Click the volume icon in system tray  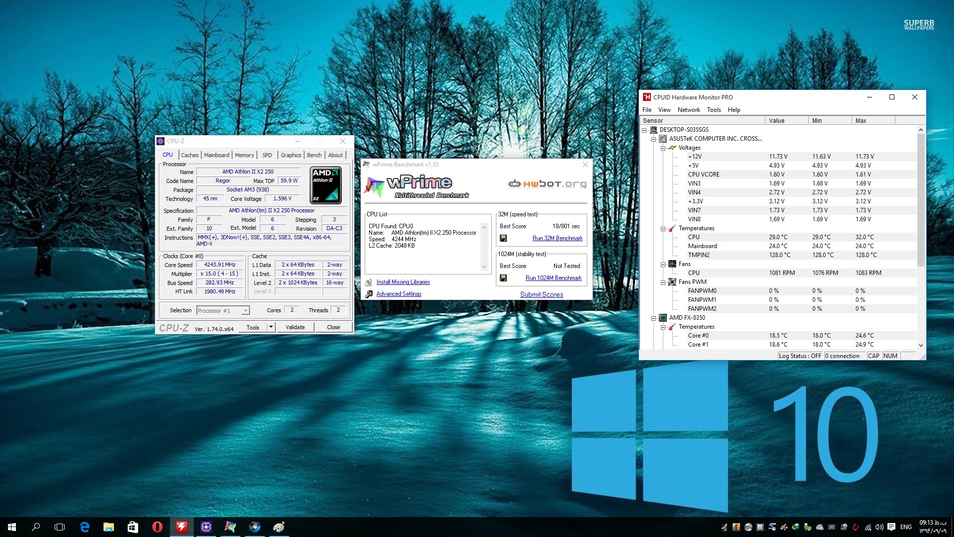879,527
